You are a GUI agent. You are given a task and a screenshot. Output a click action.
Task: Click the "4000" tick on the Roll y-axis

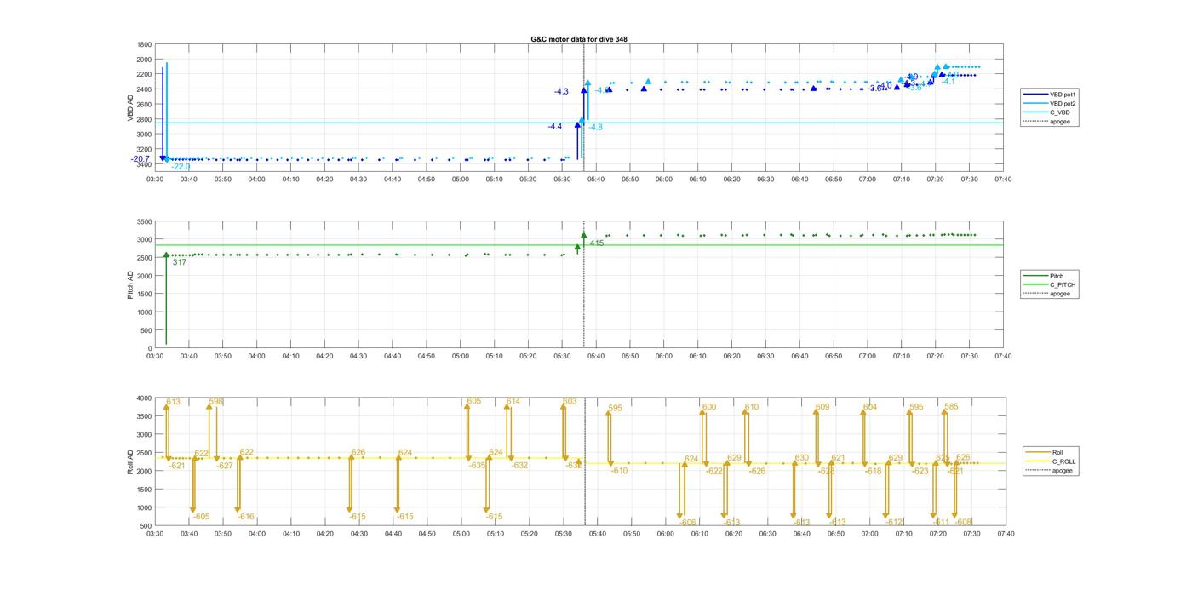point(144,398)
